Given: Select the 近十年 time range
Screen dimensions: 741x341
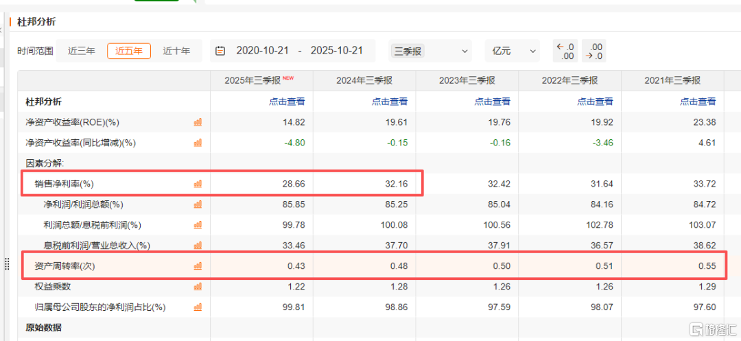Looking at the screenshot, I should [176, 51].
